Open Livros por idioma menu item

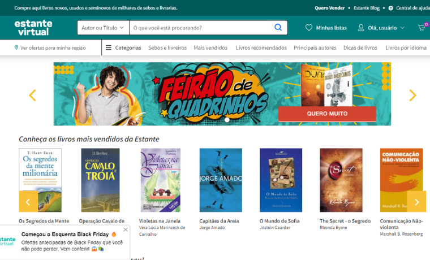[406, 47]
